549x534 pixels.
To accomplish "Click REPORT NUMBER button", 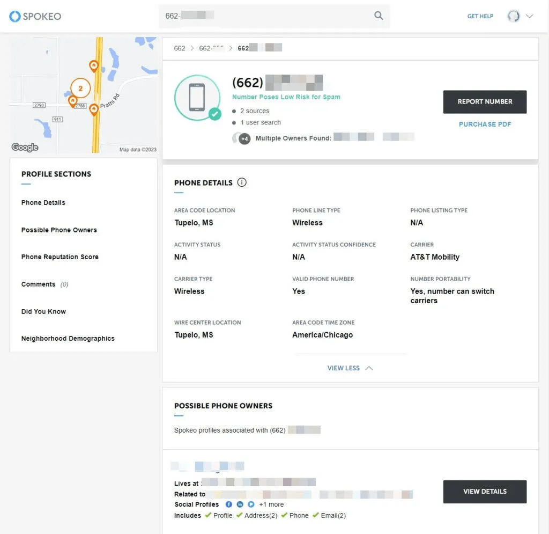I will pyautogui.click(x=485, y=101).
